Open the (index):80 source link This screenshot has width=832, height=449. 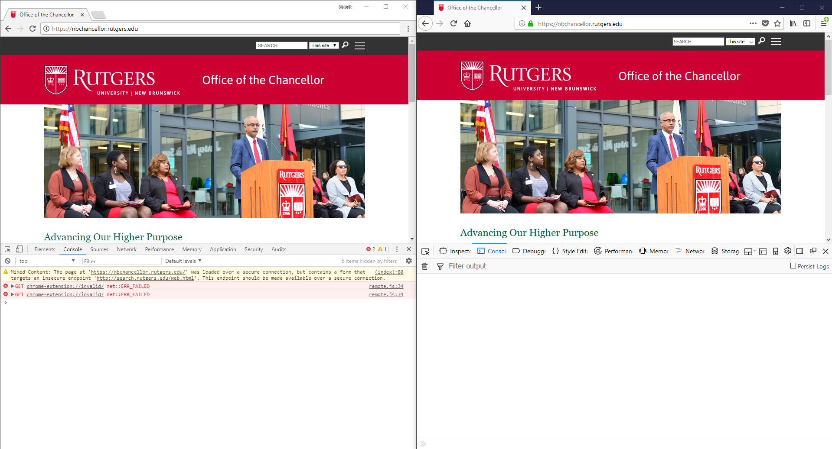(x=389, y=272)
